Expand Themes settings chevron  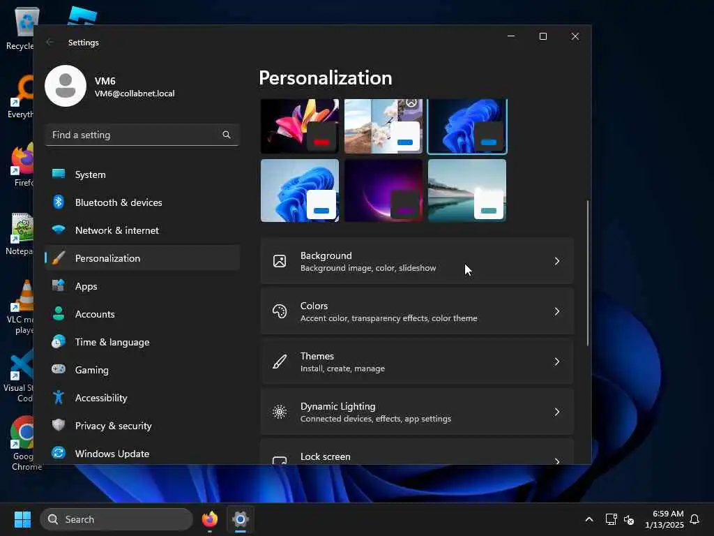tap(556, 362)
